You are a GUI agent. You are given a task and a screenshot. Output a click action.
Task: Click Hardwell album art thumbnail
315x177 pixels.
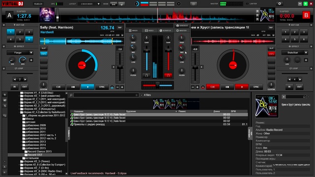coord(47,15)
